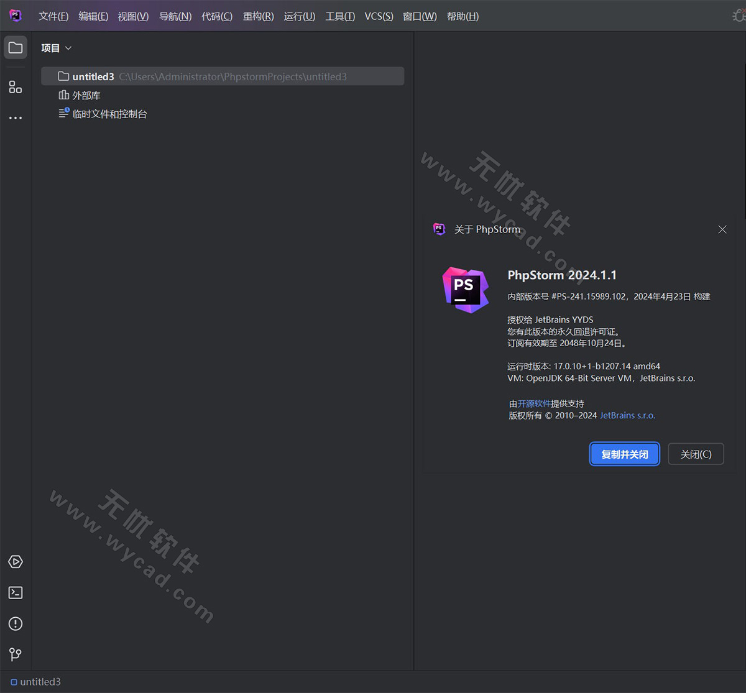Open the 文件(F) menu

(53, 16)
